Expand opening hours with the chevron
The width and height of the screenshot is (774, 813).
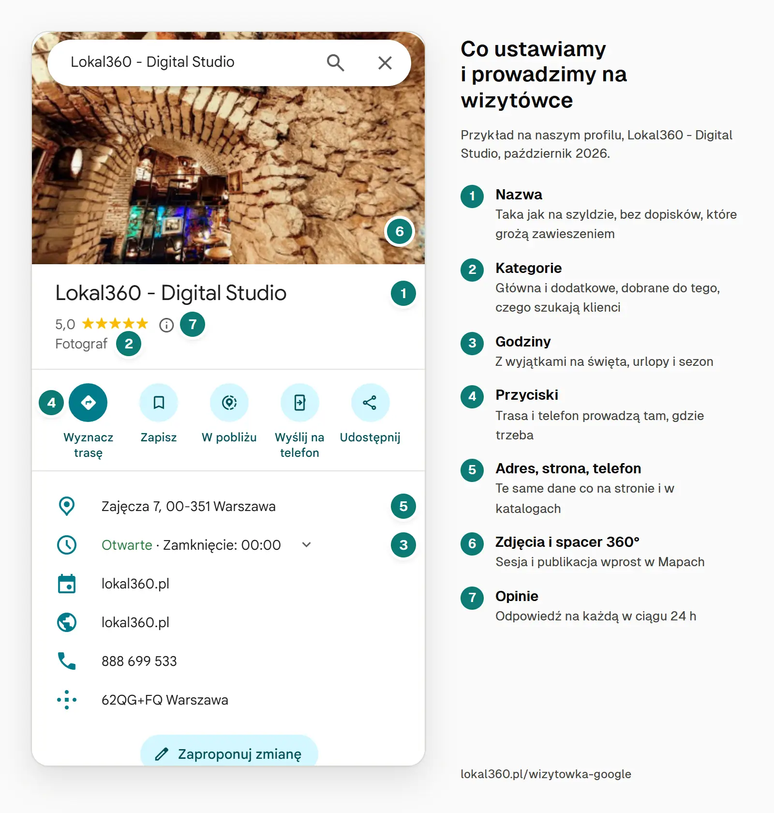[x=306, y=545]
